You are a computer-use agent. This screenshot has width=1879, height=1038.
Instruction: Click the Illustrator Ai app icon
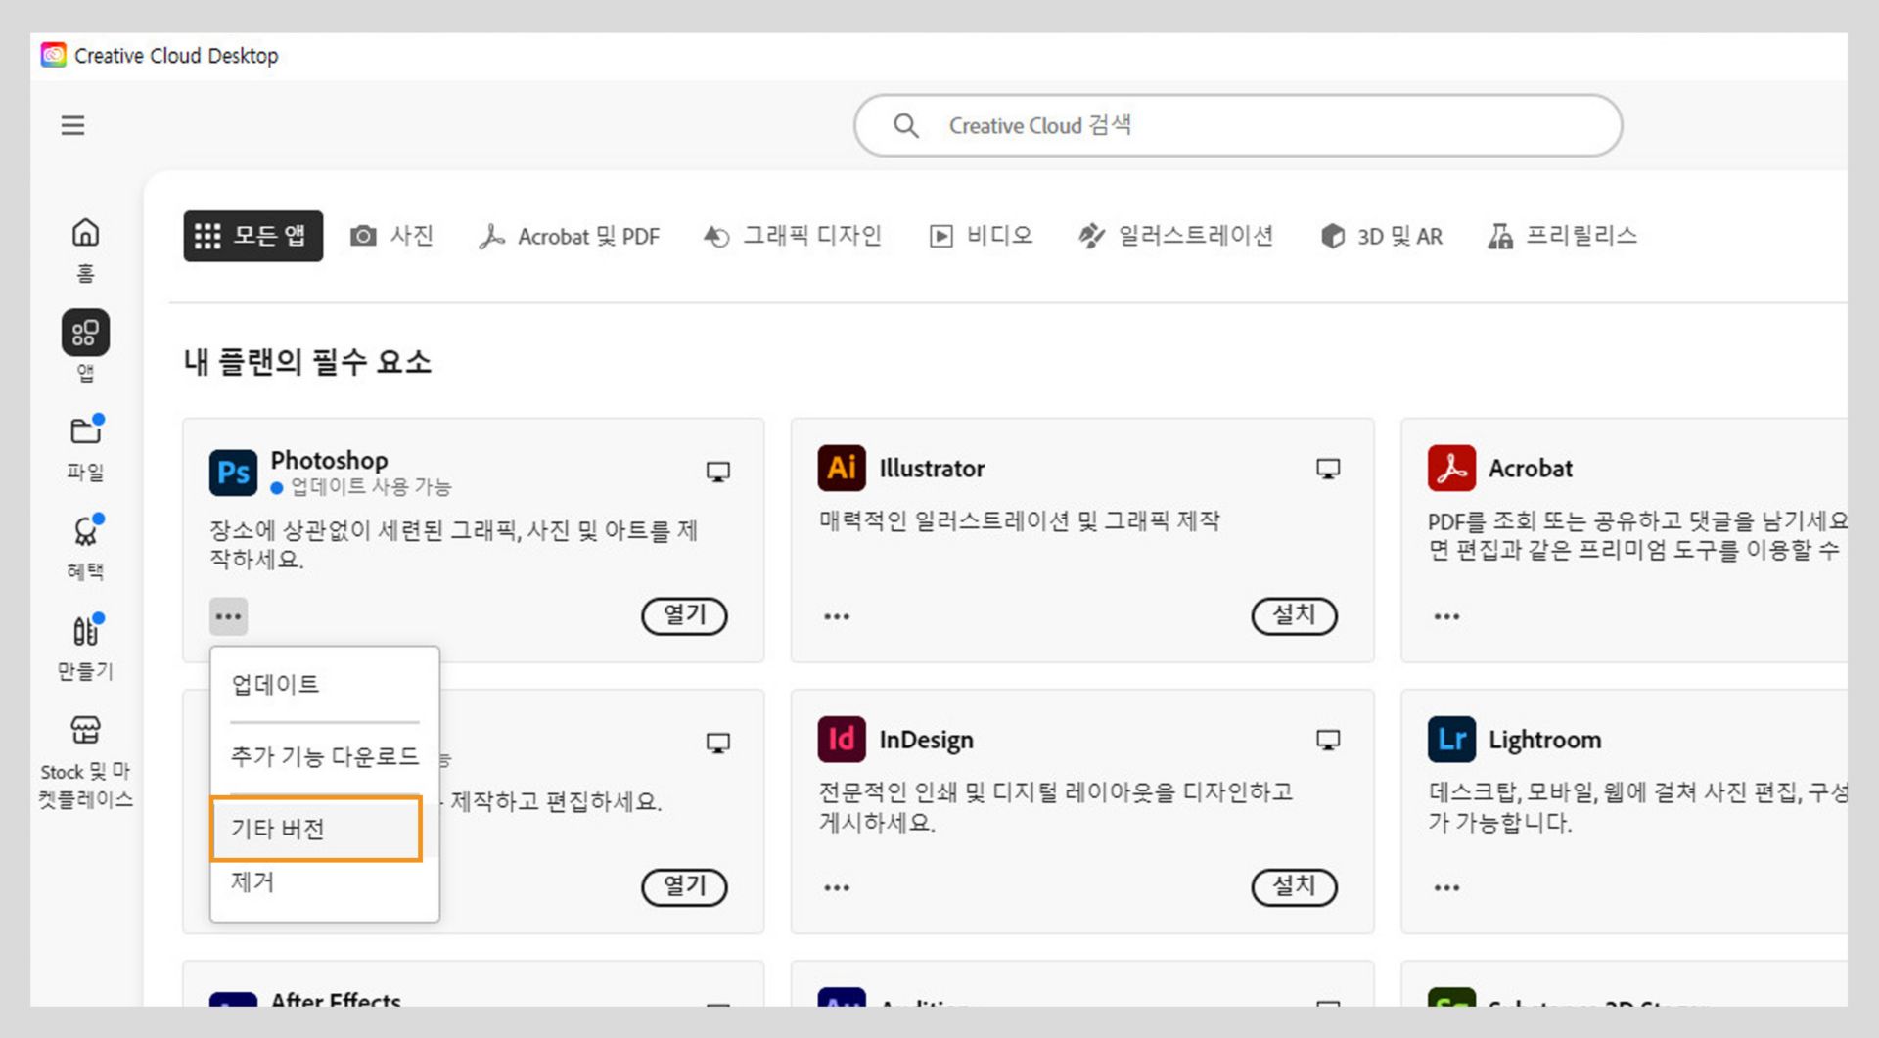click(842, 468)
